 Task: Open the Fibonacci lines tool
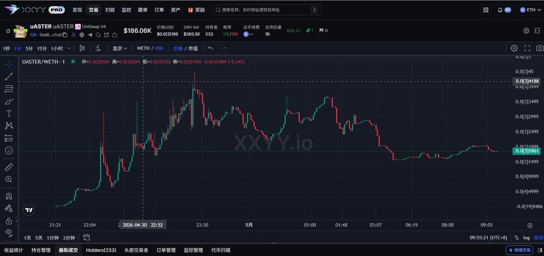point(9,88)
